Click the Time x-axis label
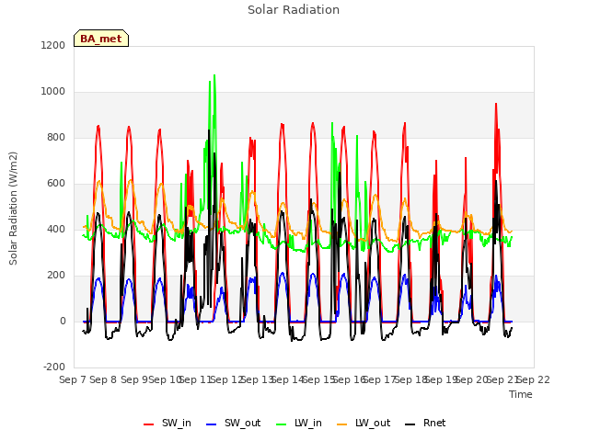Image resolution: width=589 pixels, height=441 pixels. pyautogui.click(x=521, y=394)
